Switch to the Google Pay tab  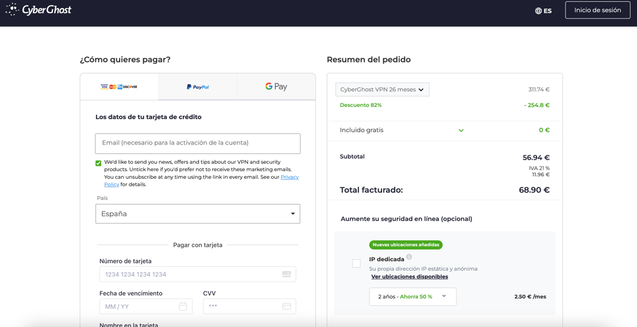(276, 87)
